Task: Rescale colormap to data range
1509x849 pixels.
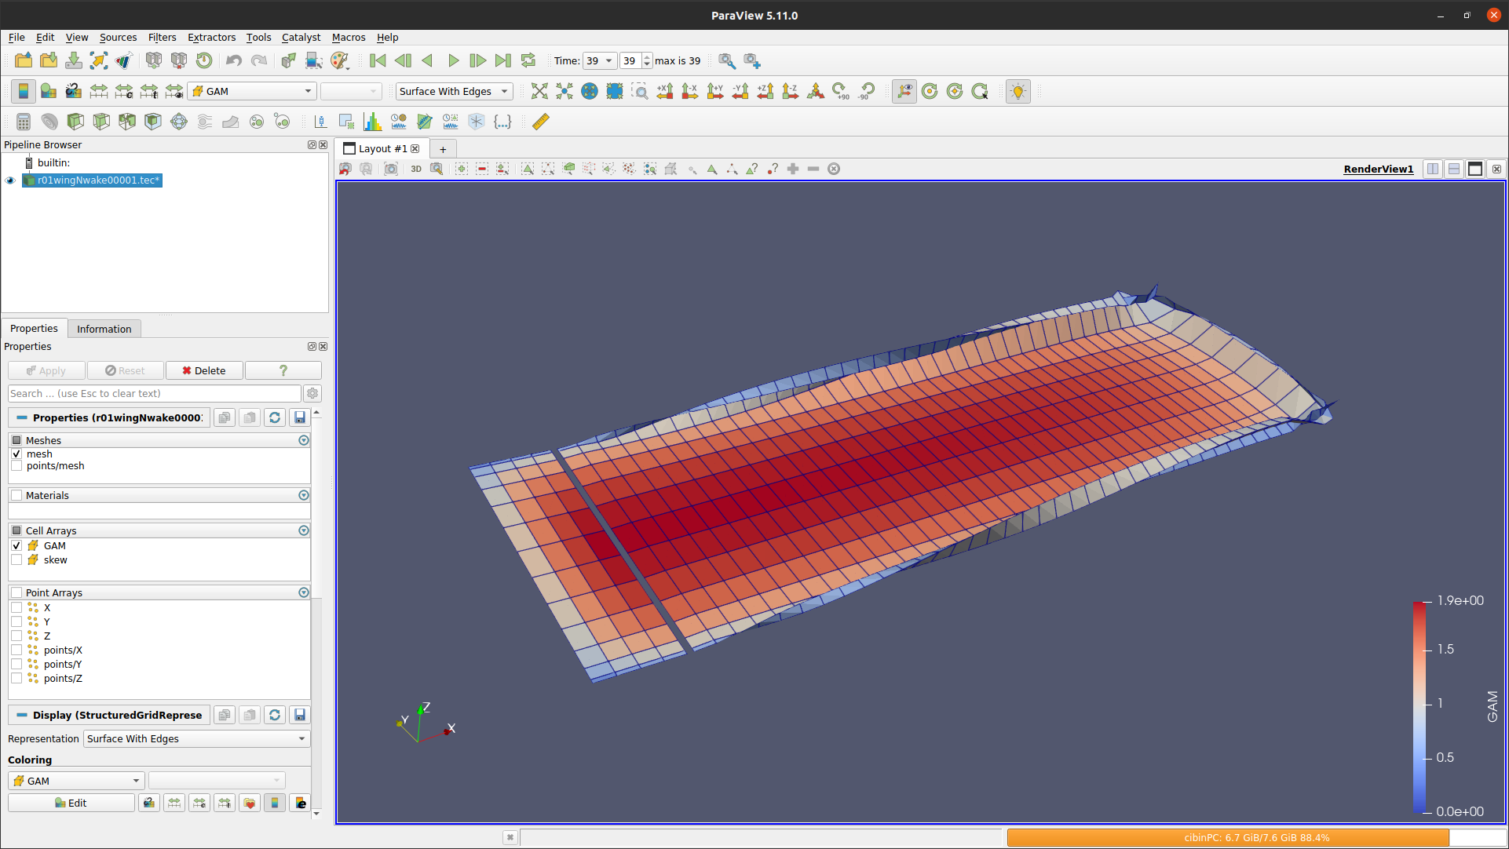Action: tap(98, 91)
